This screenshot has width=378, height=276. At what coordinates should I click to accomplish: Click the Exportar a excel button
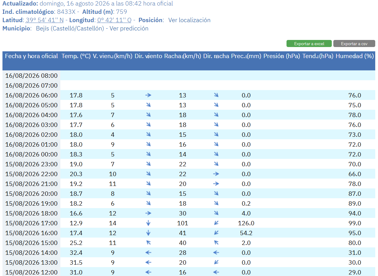pyautogui.click(x=309, y=44)
